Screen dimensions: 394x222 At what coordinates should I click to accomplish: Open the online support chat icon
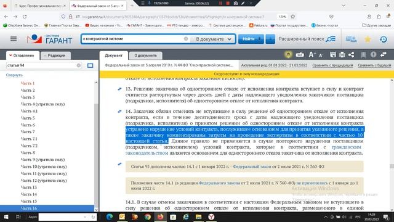351,39
